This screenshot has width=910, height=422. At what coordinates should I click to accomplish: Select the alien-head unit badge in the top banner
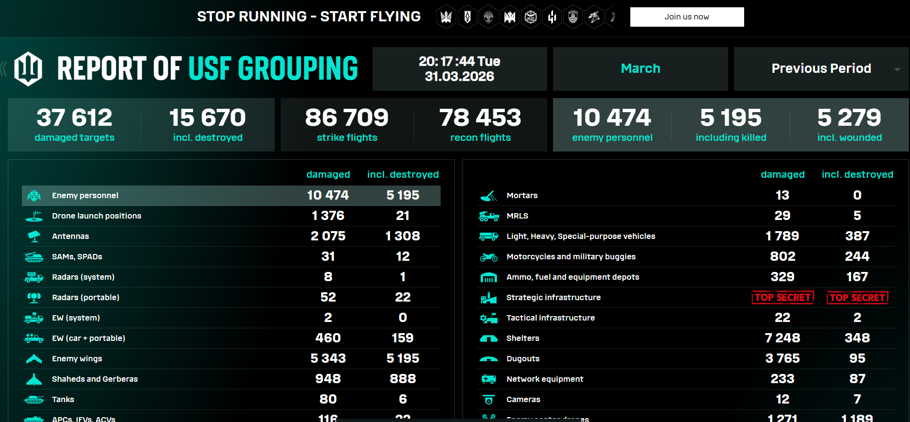click(489, 17)
